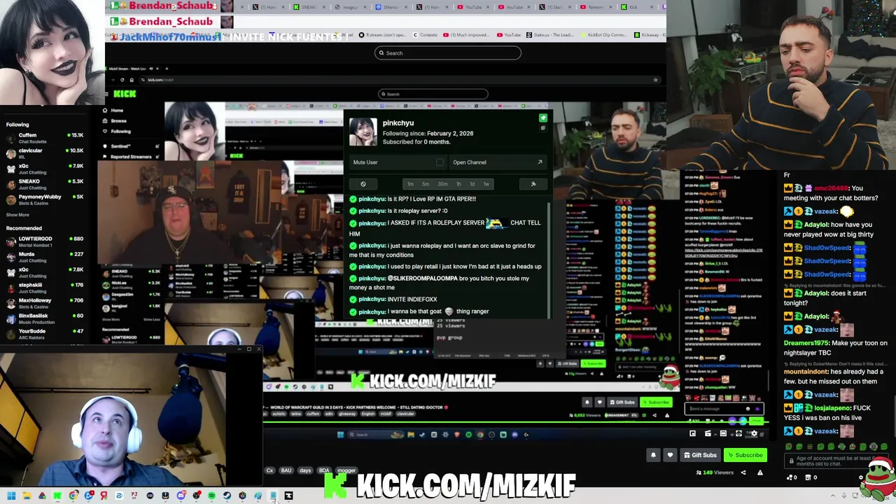Viewport: 896px width, 504px height.
Task: Select the 30m timeout option
Action: click(x=442, y=184)
